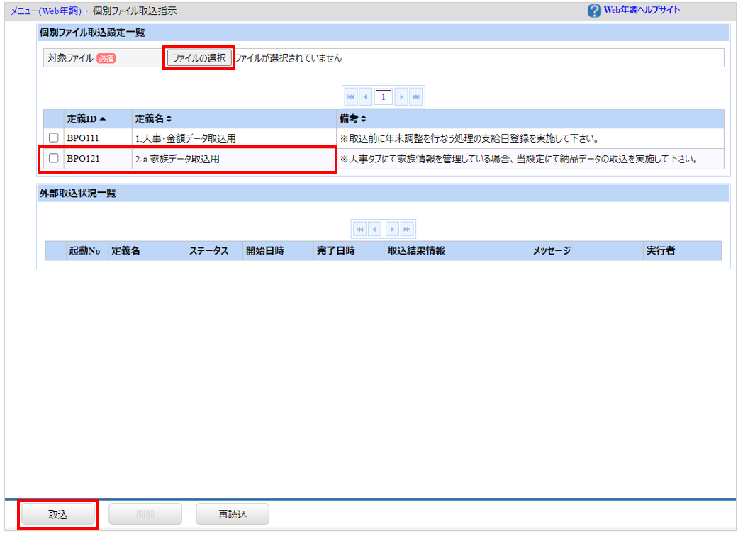Go to next page of 外部取込状況一覧
Viewport: 738px width, 534px height.
[x=392, y=229]
